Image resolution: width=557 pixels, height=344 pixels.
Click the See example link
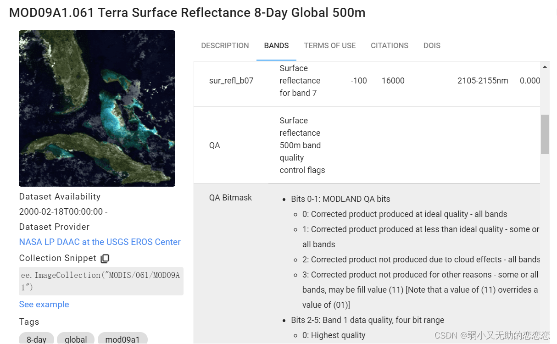pyautogui.click(x=44, y=304)
